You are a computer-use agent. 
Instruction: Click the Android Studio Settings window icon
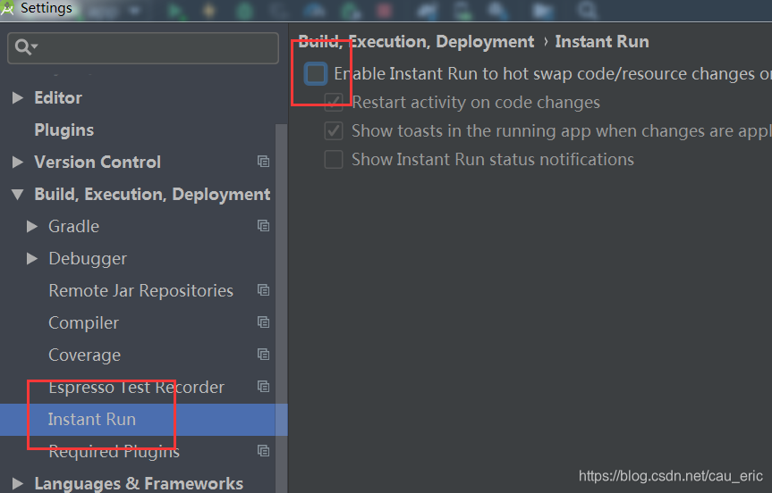tap(7, 7)
